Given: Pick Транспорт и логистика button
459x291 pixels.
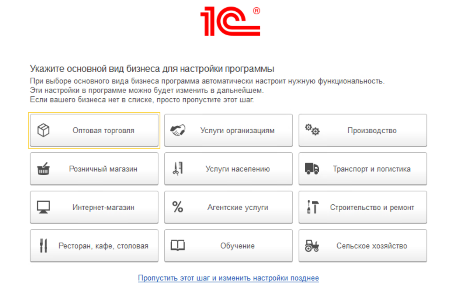Looking at the screenshot, I should [371, 169].
